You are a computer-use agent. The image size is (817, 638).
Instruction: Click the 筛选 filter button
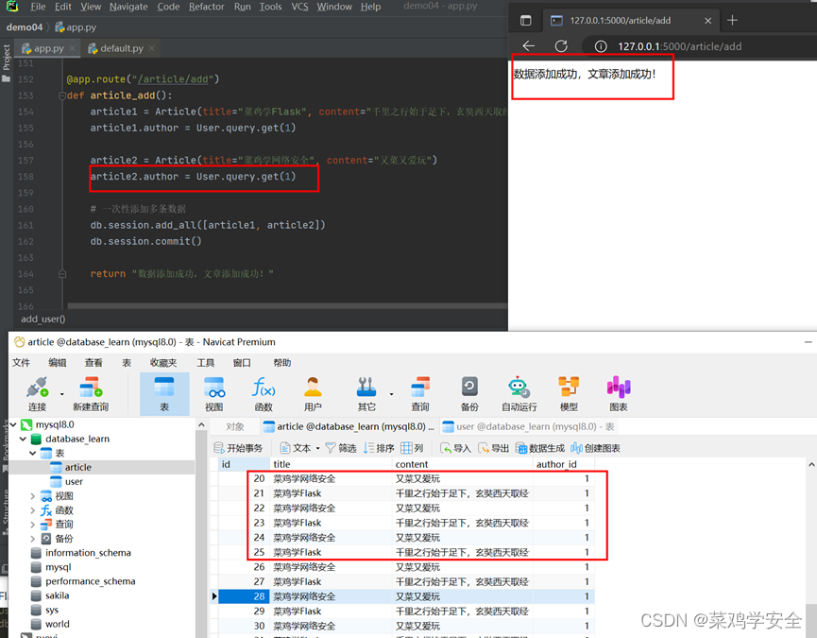[x=341, y=448]
